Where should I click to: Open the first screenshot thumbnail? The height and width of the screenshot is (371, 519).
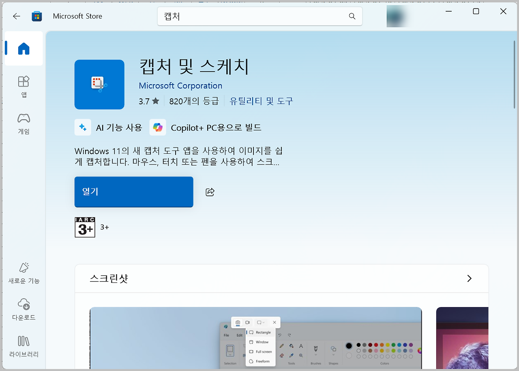point(256,338)
